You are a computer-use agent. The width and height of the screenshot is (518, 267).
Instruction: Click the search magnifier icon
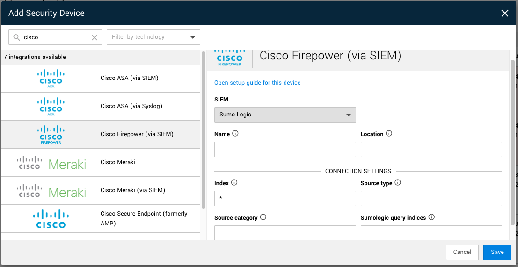(x=16, y=37)
